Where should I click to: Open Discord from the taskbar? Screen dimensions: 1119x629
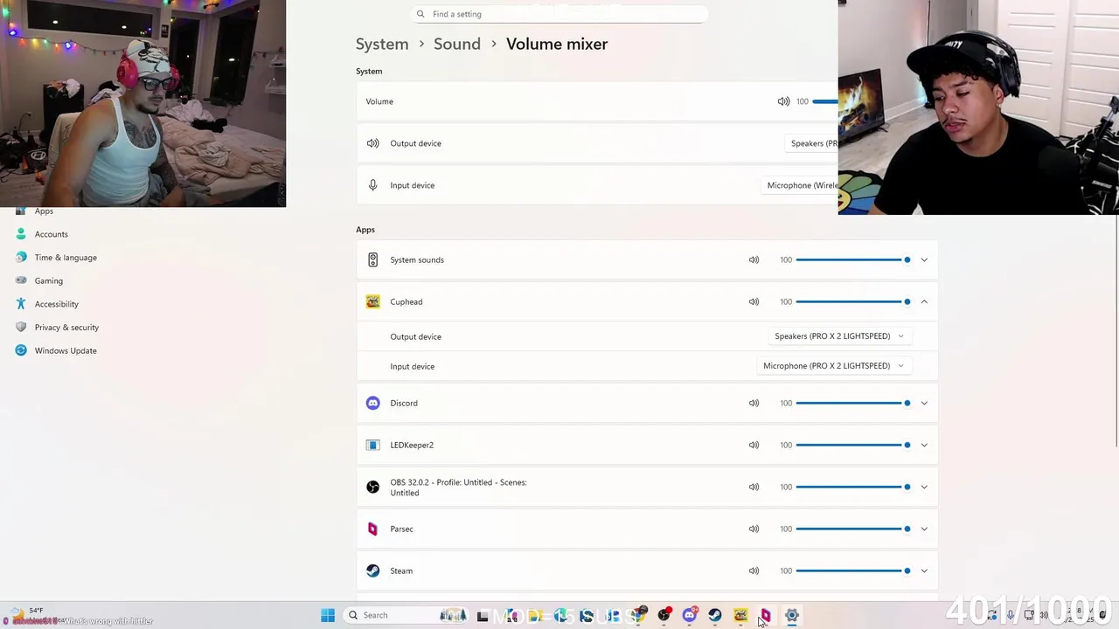click(x=690, y=615)
